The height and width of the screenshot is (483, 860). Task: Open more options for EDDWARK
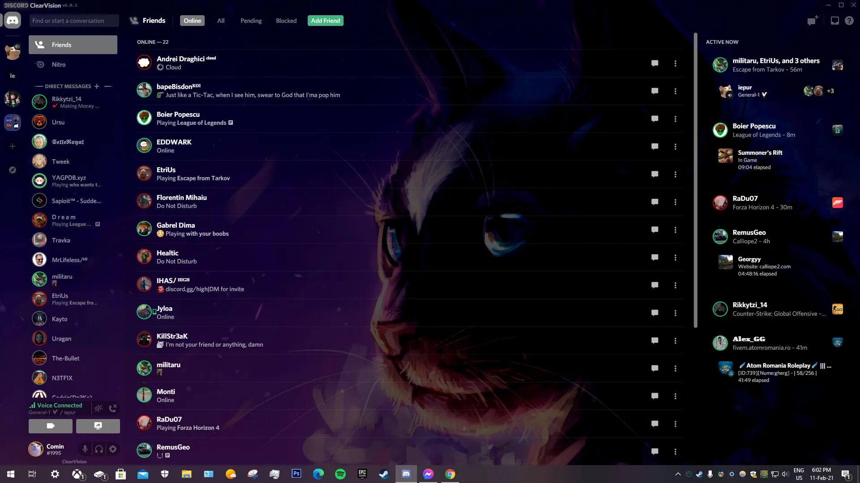(x=675, y=147)
